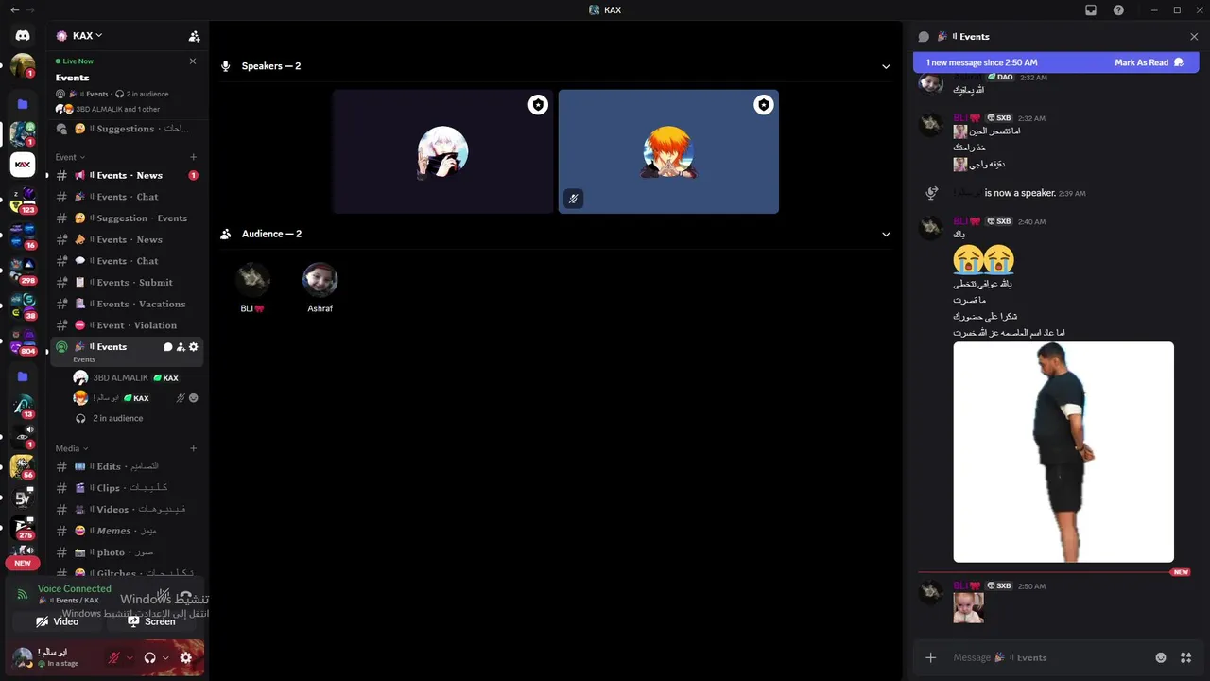Open the standing man image in chat
1210x681 pixels.
click(1063, 452)
